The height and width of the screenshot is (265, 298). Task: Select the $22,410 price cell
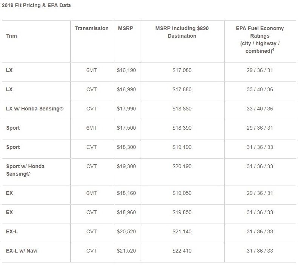[x=182, y=251]
